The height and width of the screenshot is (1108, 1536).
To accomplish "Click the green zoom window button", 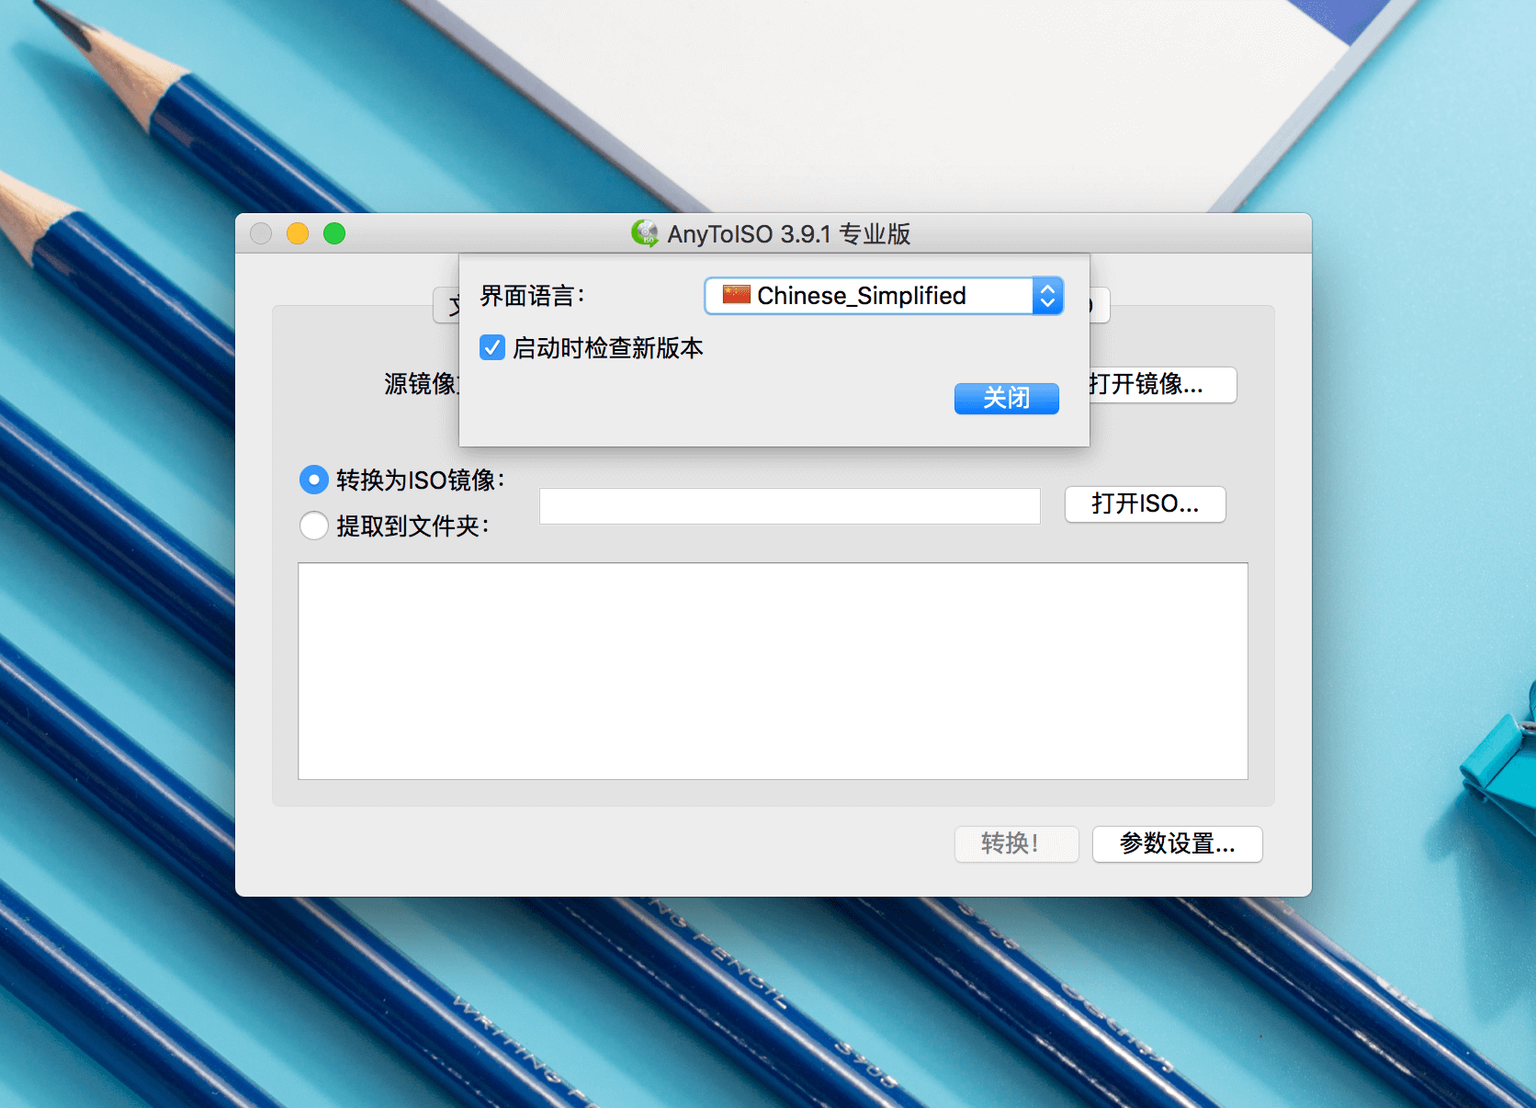I will 334,233.
